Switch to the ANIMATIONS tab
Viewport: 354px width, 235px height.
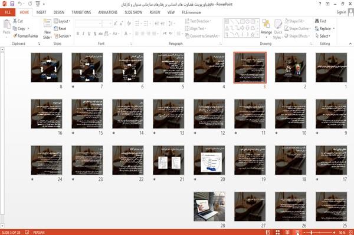(108, 12)
